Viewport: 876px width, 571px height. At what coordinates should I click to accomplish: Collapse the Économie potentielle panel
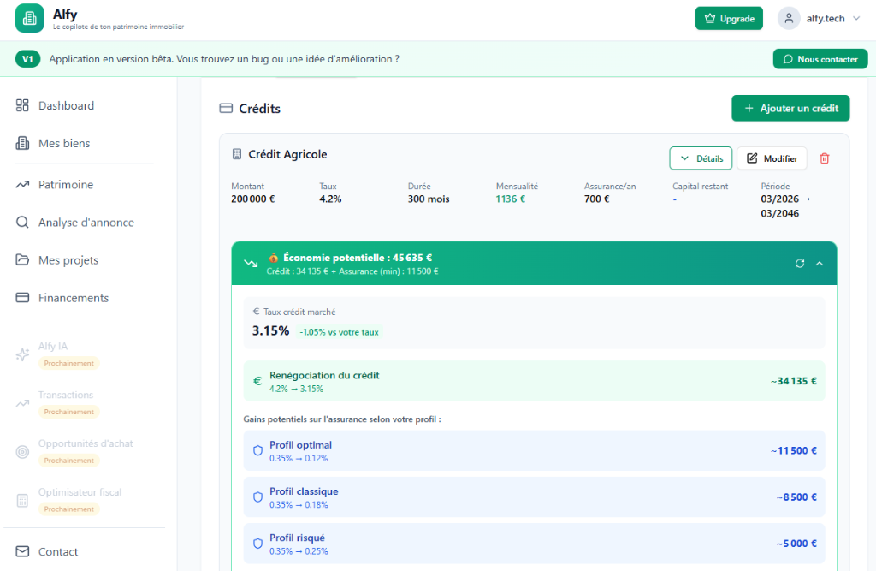pyautogui.click(x=820, y=264)
